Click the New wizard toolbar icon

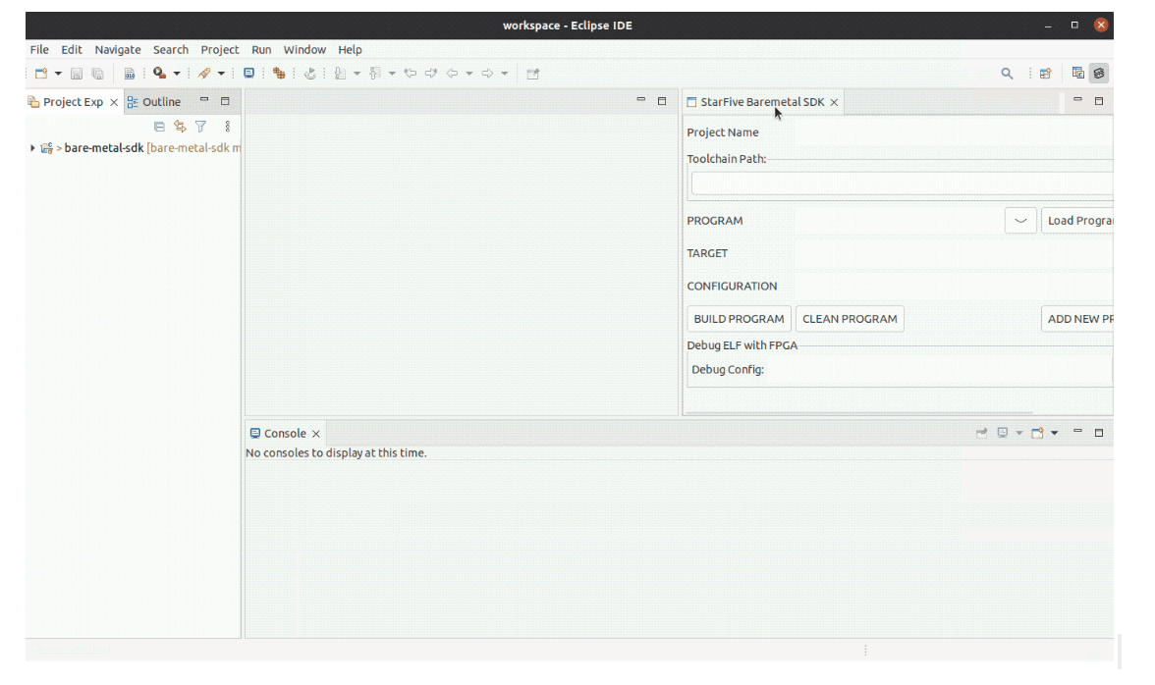[x=41, y=74]
